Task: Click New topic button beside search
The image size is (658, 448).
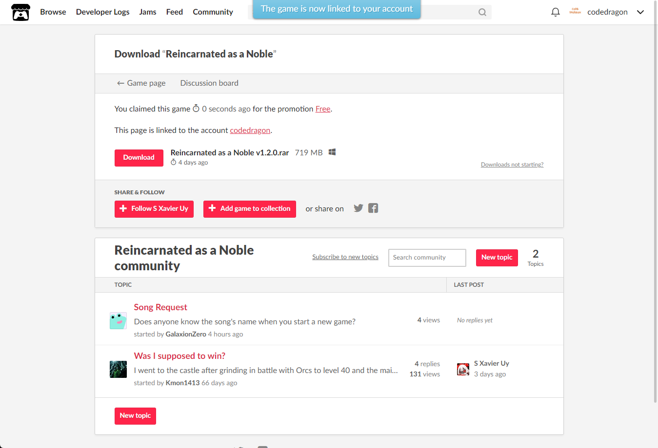Action: point(497,258)
